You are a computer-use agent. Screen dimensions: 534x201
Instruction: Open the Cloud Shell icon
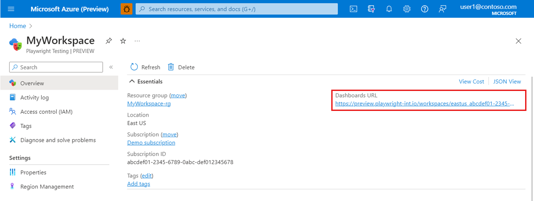[353, 9]
